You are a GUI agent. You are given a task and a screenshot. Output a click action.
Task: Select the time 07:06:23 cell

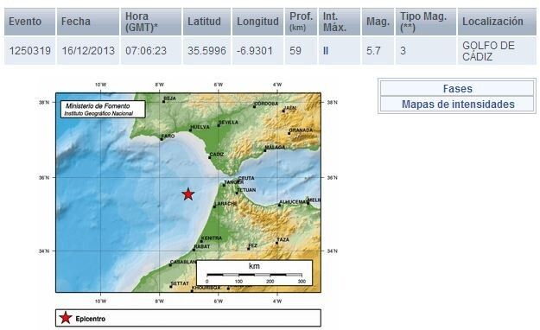pyautogui.click(x=151, y=51)
